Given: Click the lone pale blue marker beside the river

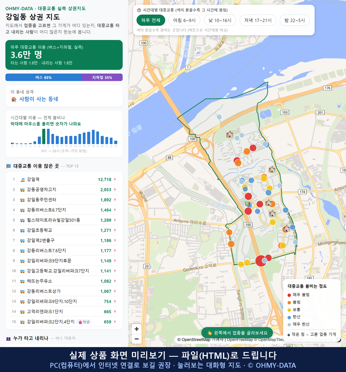Looking at the screenshot, I should tap(219, 117).
